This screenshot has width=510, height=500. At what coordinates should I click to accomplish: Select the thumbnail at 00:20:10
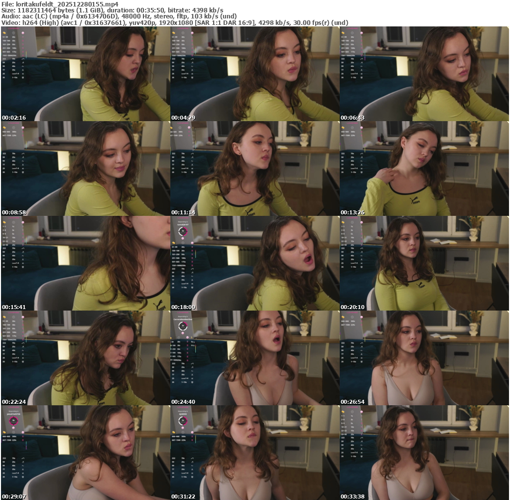coord(424,263)
